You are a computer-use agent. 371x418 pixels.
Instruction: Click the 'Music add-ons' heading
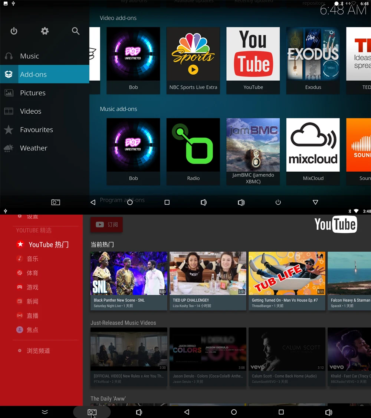pyautogui.click(x=118, y=109)
